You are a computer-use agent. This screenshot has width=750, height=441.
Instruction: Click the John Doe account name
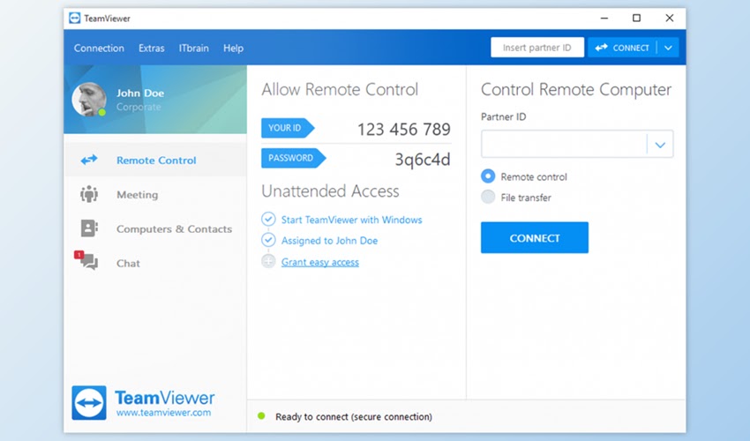click(140, 93)
